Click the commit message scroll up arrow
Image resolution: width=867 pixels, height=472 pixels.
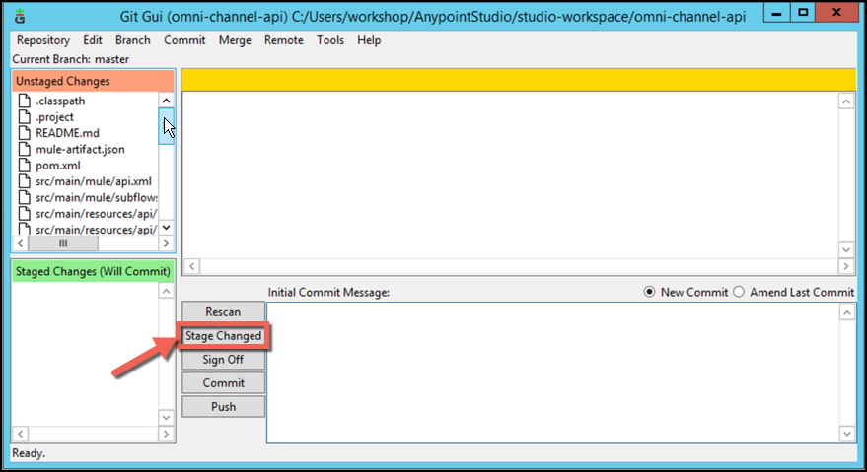[847, 312]
